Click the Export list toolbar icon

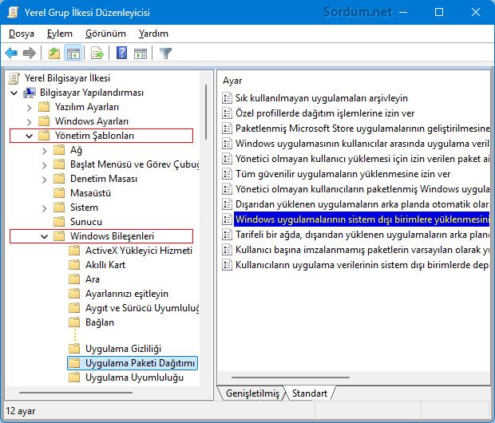point(97,53)
